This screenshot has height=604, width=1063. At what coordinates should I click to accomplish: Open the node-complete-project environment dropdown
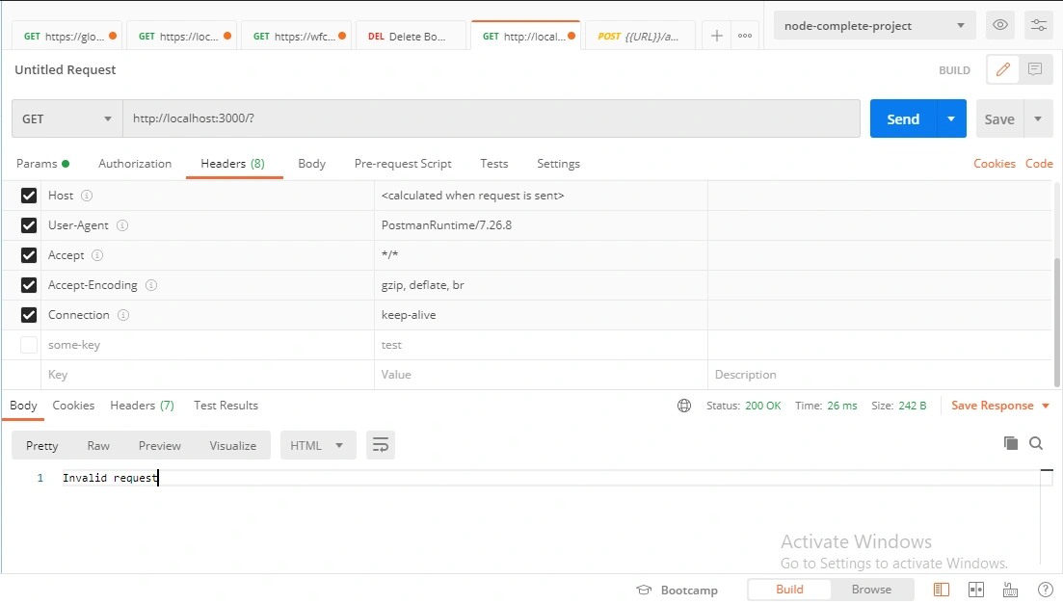pyautogui.click(x=874, y=26)
